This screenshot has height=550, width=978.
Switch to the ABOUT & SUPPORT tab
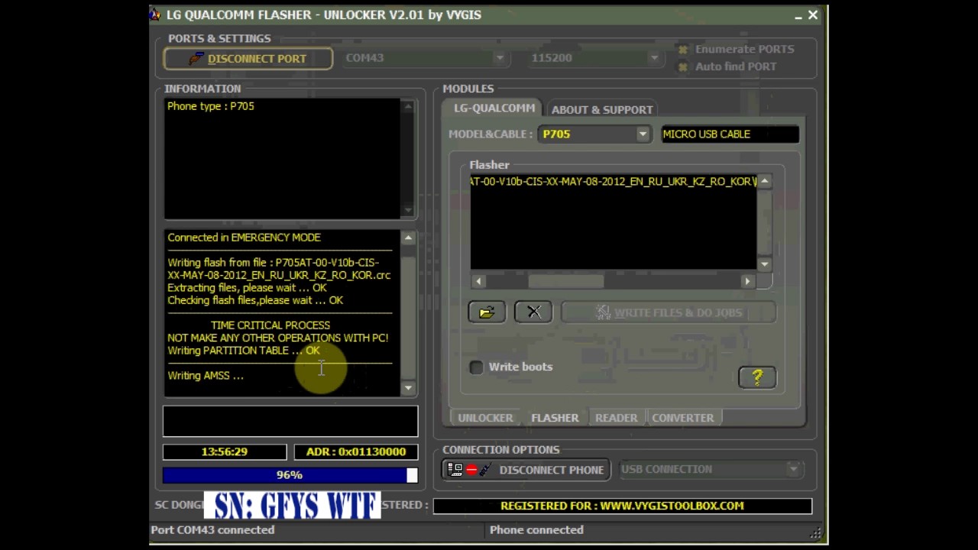[602, 109]
